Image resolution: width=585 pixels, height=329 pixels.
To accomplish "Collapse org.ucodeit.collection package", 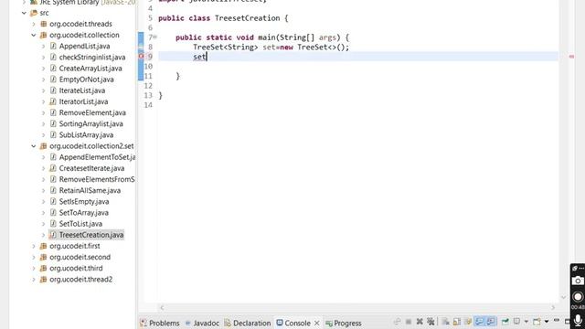I will pyautogui.click(x=34, y=35).
